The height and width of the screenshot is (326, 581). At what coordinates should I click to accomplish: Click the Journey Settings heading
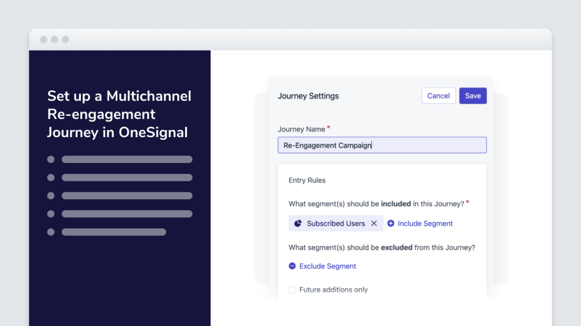tap(308, 96)
